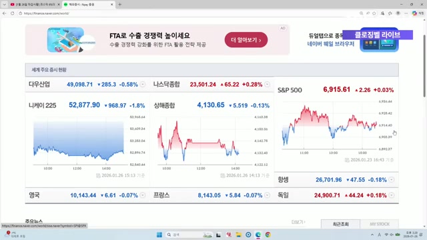Open the 네이버 웨일 브라우저 link
Image resolution: width=427 pixels, height=240 pixels.
[x=331, y=43]
